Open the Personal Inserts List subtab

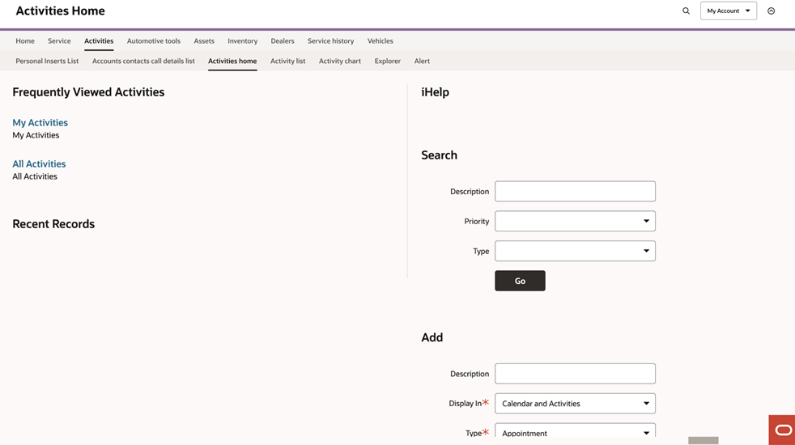tap(47, 61)
